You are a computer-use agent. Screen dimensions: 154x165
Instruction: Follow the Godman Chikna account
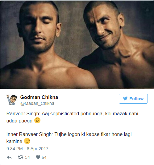click(133, 99)
